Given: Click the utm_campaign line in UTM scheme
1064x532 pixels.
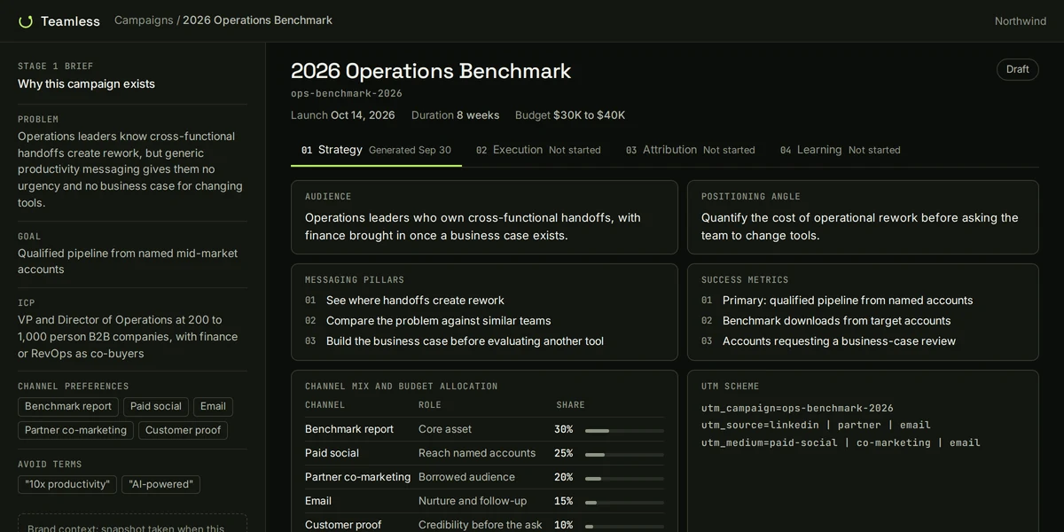Looking at the screenshot, I should (797, 409).
